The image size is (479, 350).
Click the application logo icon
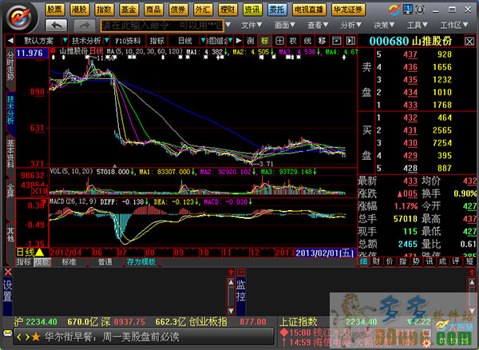tap(22, 17)
